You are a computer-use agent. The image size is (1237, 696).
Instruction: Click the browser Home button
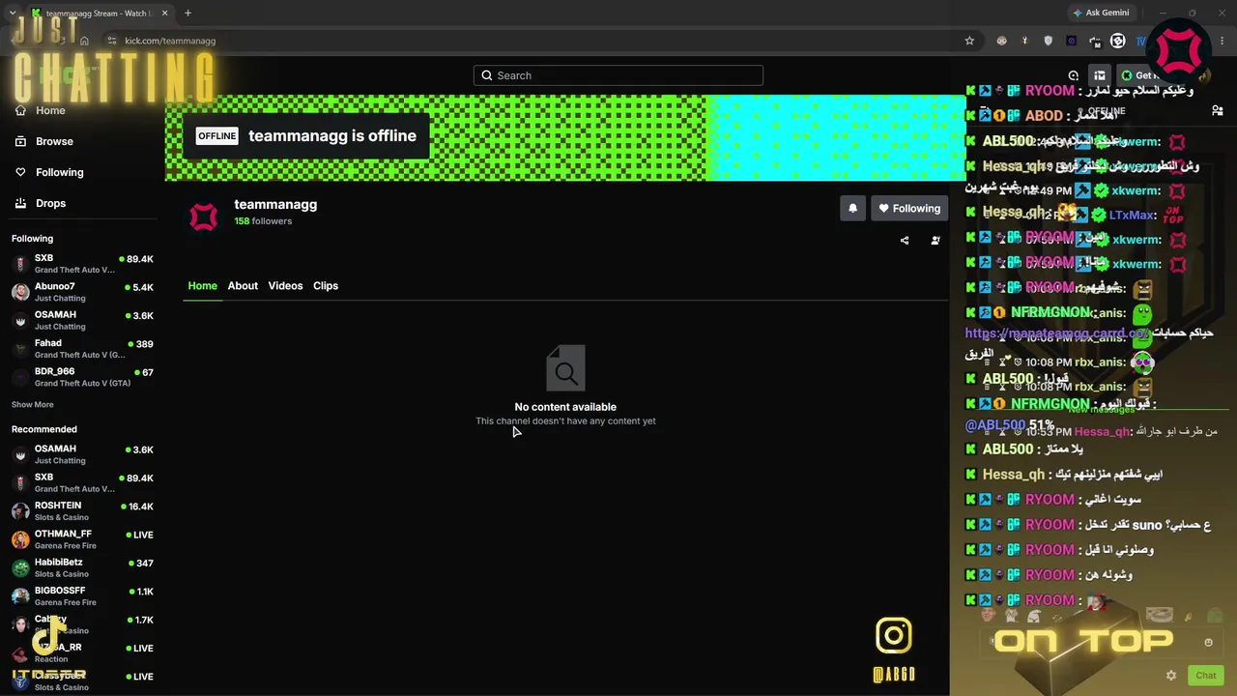pos(84,41)
